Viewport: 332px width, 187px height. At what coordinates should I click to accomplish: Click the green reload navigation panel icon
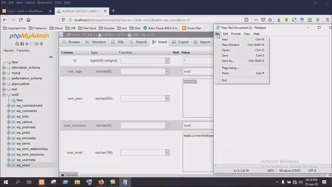pyautogui.click(x=41, y=44)
